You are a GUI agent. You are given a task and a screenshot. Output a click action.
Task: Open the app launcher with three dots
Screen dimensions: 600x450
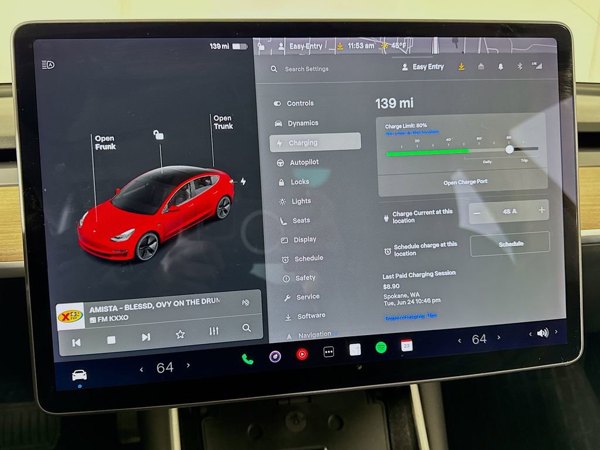328,352
